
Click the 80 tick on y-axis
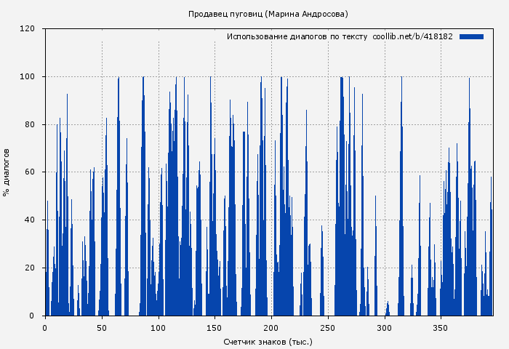pos(30,124)
